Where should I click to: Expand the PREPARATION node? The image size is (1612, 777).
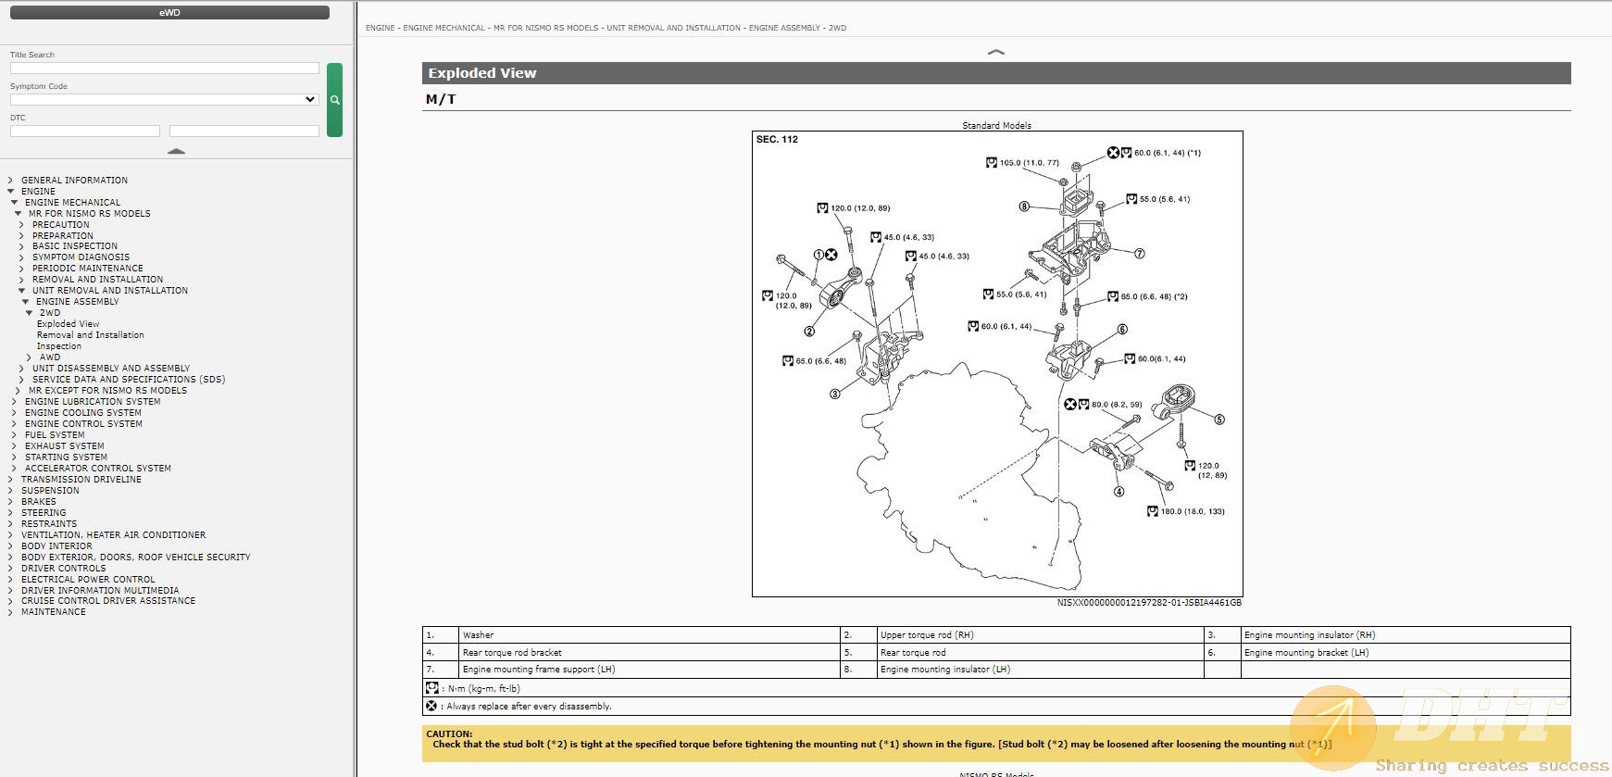tap(21, 236)
